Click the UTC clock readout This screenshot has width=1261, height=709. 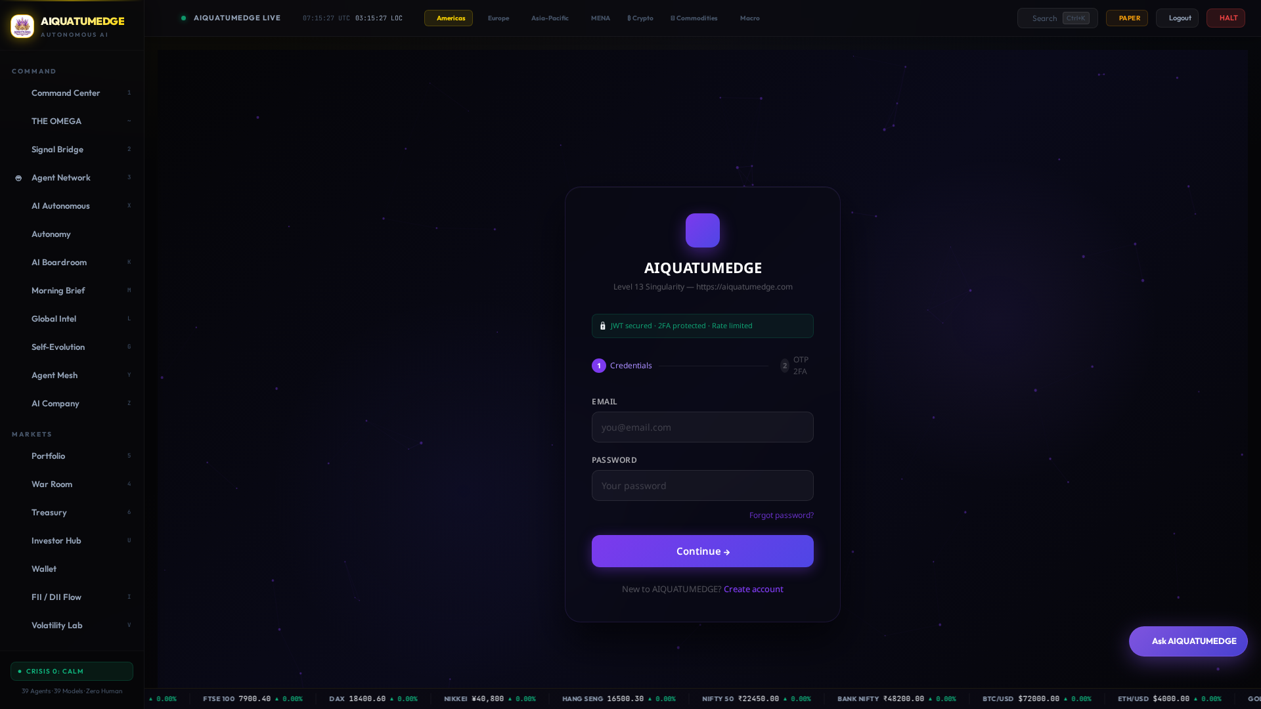[x=326, y=18]
